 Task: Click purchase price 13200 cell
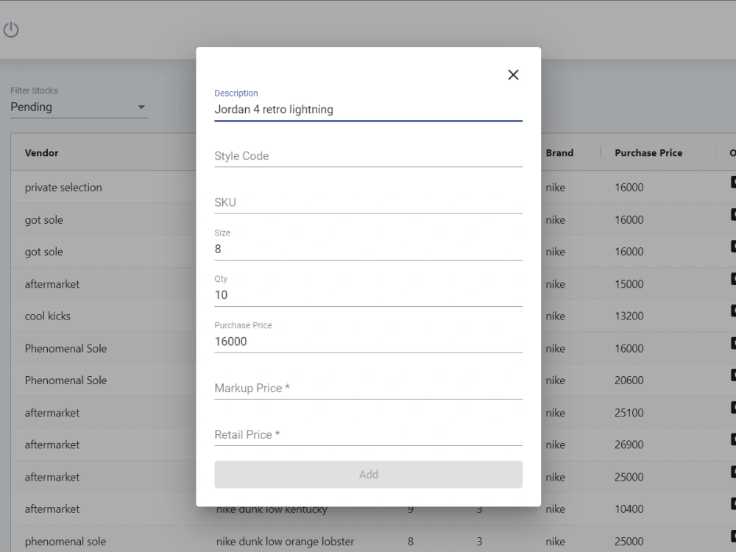pos(629,316)
